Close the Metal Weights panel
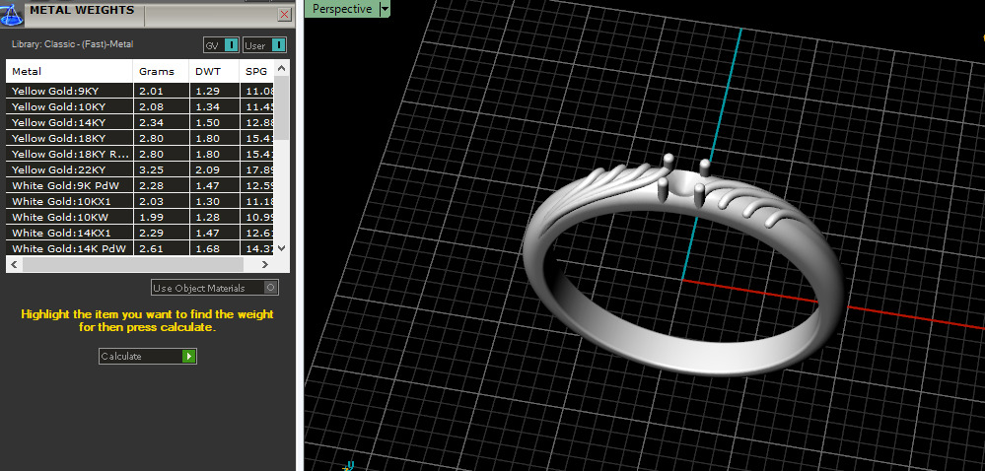The width and height of the screenshot is (985, 471). pos(285,15)
